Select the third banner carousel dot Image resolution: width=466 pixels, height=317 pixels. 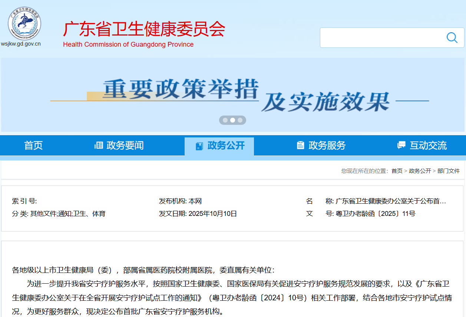tap(240, 120)
